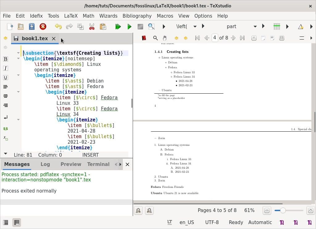Open the sectioning dropdown showing 'part'
This screenshot has height=229, width=316.
pos(255,27)
